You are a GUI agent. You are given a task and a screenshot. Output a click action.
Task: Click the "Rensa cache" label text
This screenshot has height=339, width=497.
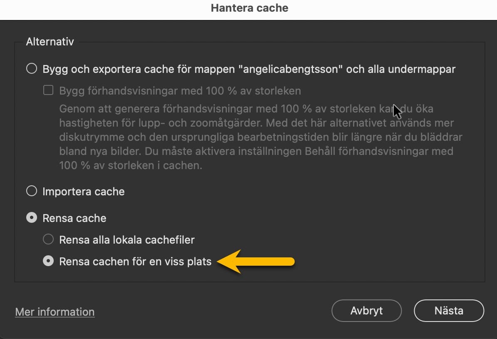pos(75,218)
